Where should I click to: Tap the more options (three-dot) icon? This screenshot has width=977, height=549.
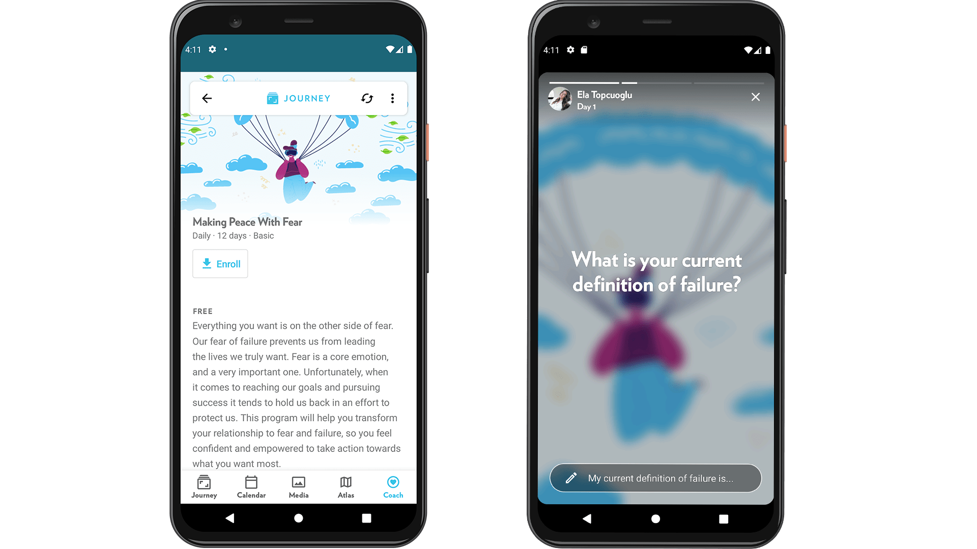pyautogui.click(x=392, y=99)
